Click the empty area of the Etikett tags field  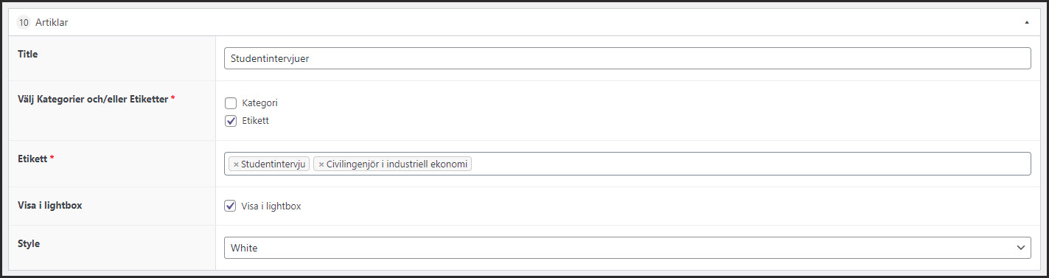pyautogui.click(x=750, y=164)
